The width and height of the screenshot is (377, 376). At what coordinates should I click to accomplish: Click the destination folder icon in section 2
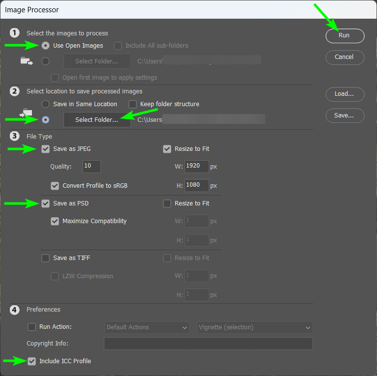click(x=26, y=113)
